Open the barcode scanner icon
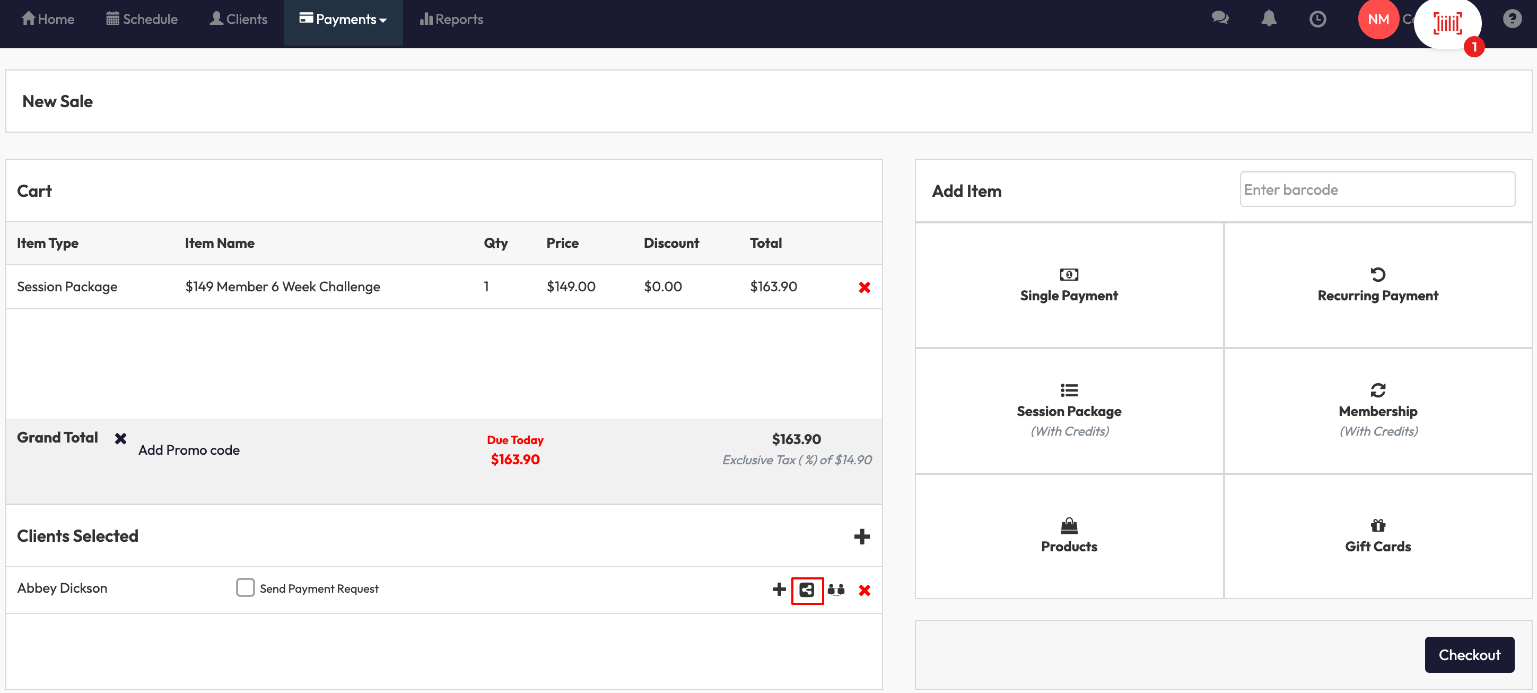The image size is (1537, 693). point(1447,23)
